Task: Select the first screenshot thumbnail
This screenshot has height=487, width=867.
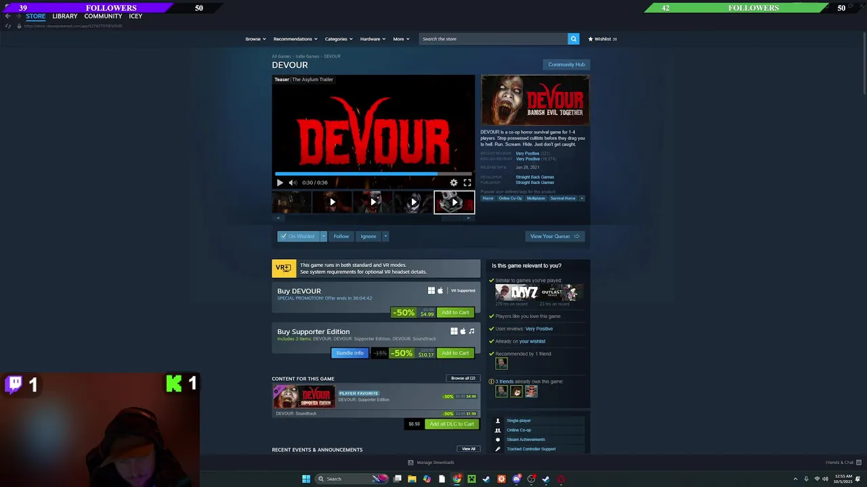Action: [292, 202]
